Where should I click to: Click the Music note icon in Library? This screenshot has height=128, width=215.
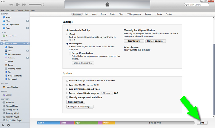(x=4, y=17)
